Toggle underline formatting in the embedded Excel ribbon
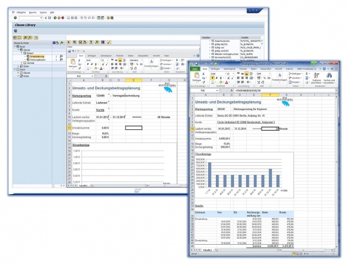This screenshot has width=348, height=264. (94, 64)
